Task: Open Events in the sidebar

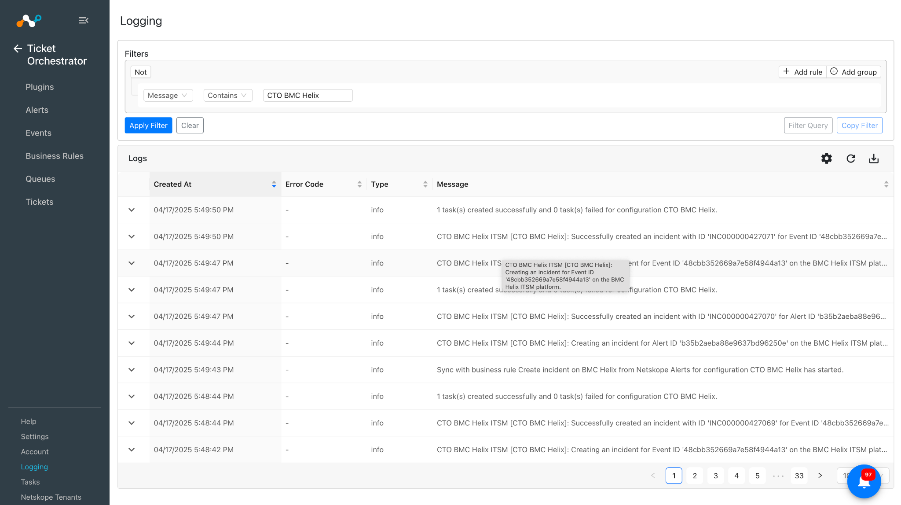Action: tap(38, 133)
